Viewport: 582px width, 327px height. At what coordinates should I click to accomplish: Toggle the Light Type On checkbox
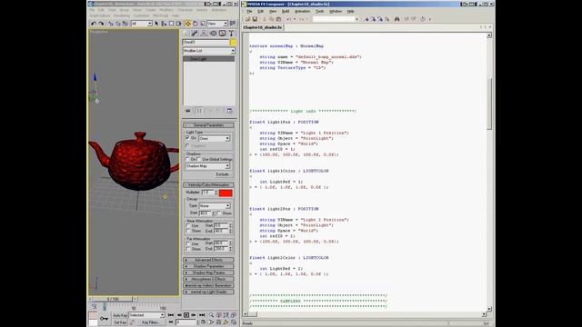pyautogui.click(x=187, y=137)
